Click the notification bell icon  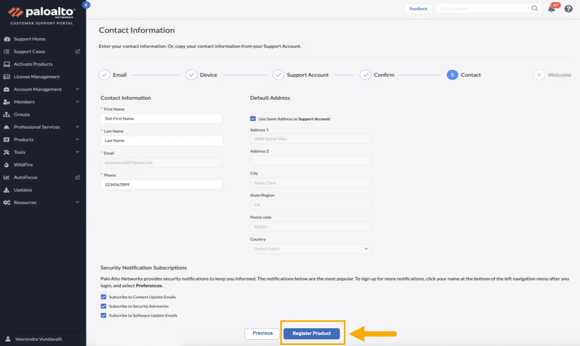coord(551,9)
